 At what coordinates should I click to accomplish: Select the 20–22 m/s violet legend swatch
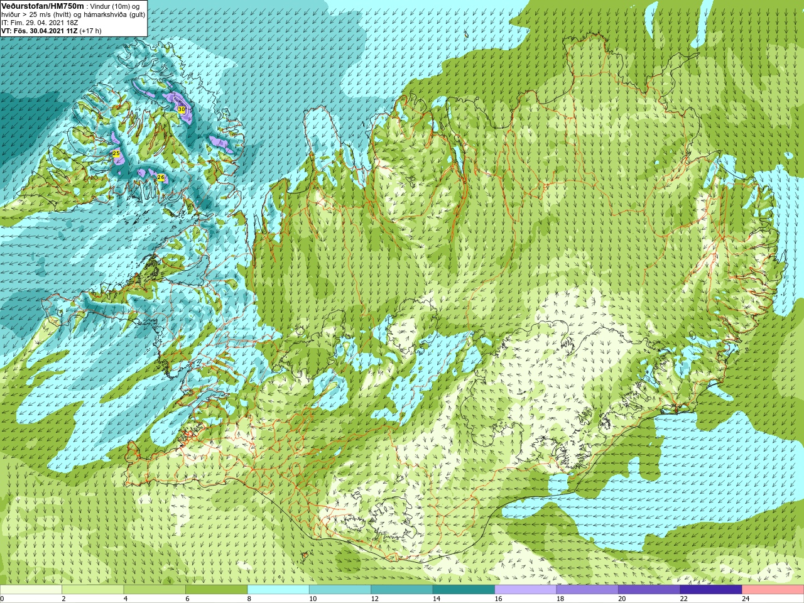pos(649,590)
